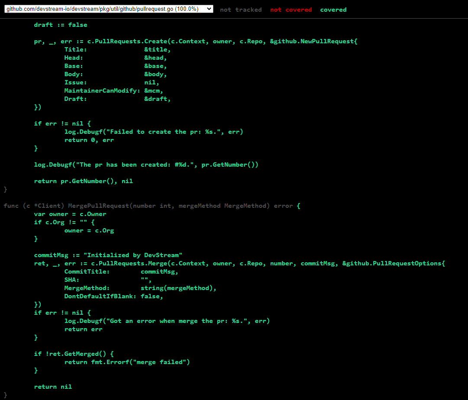
Task: Open the pullrequest.go file selector dropdown
Action: click(109, 9)
